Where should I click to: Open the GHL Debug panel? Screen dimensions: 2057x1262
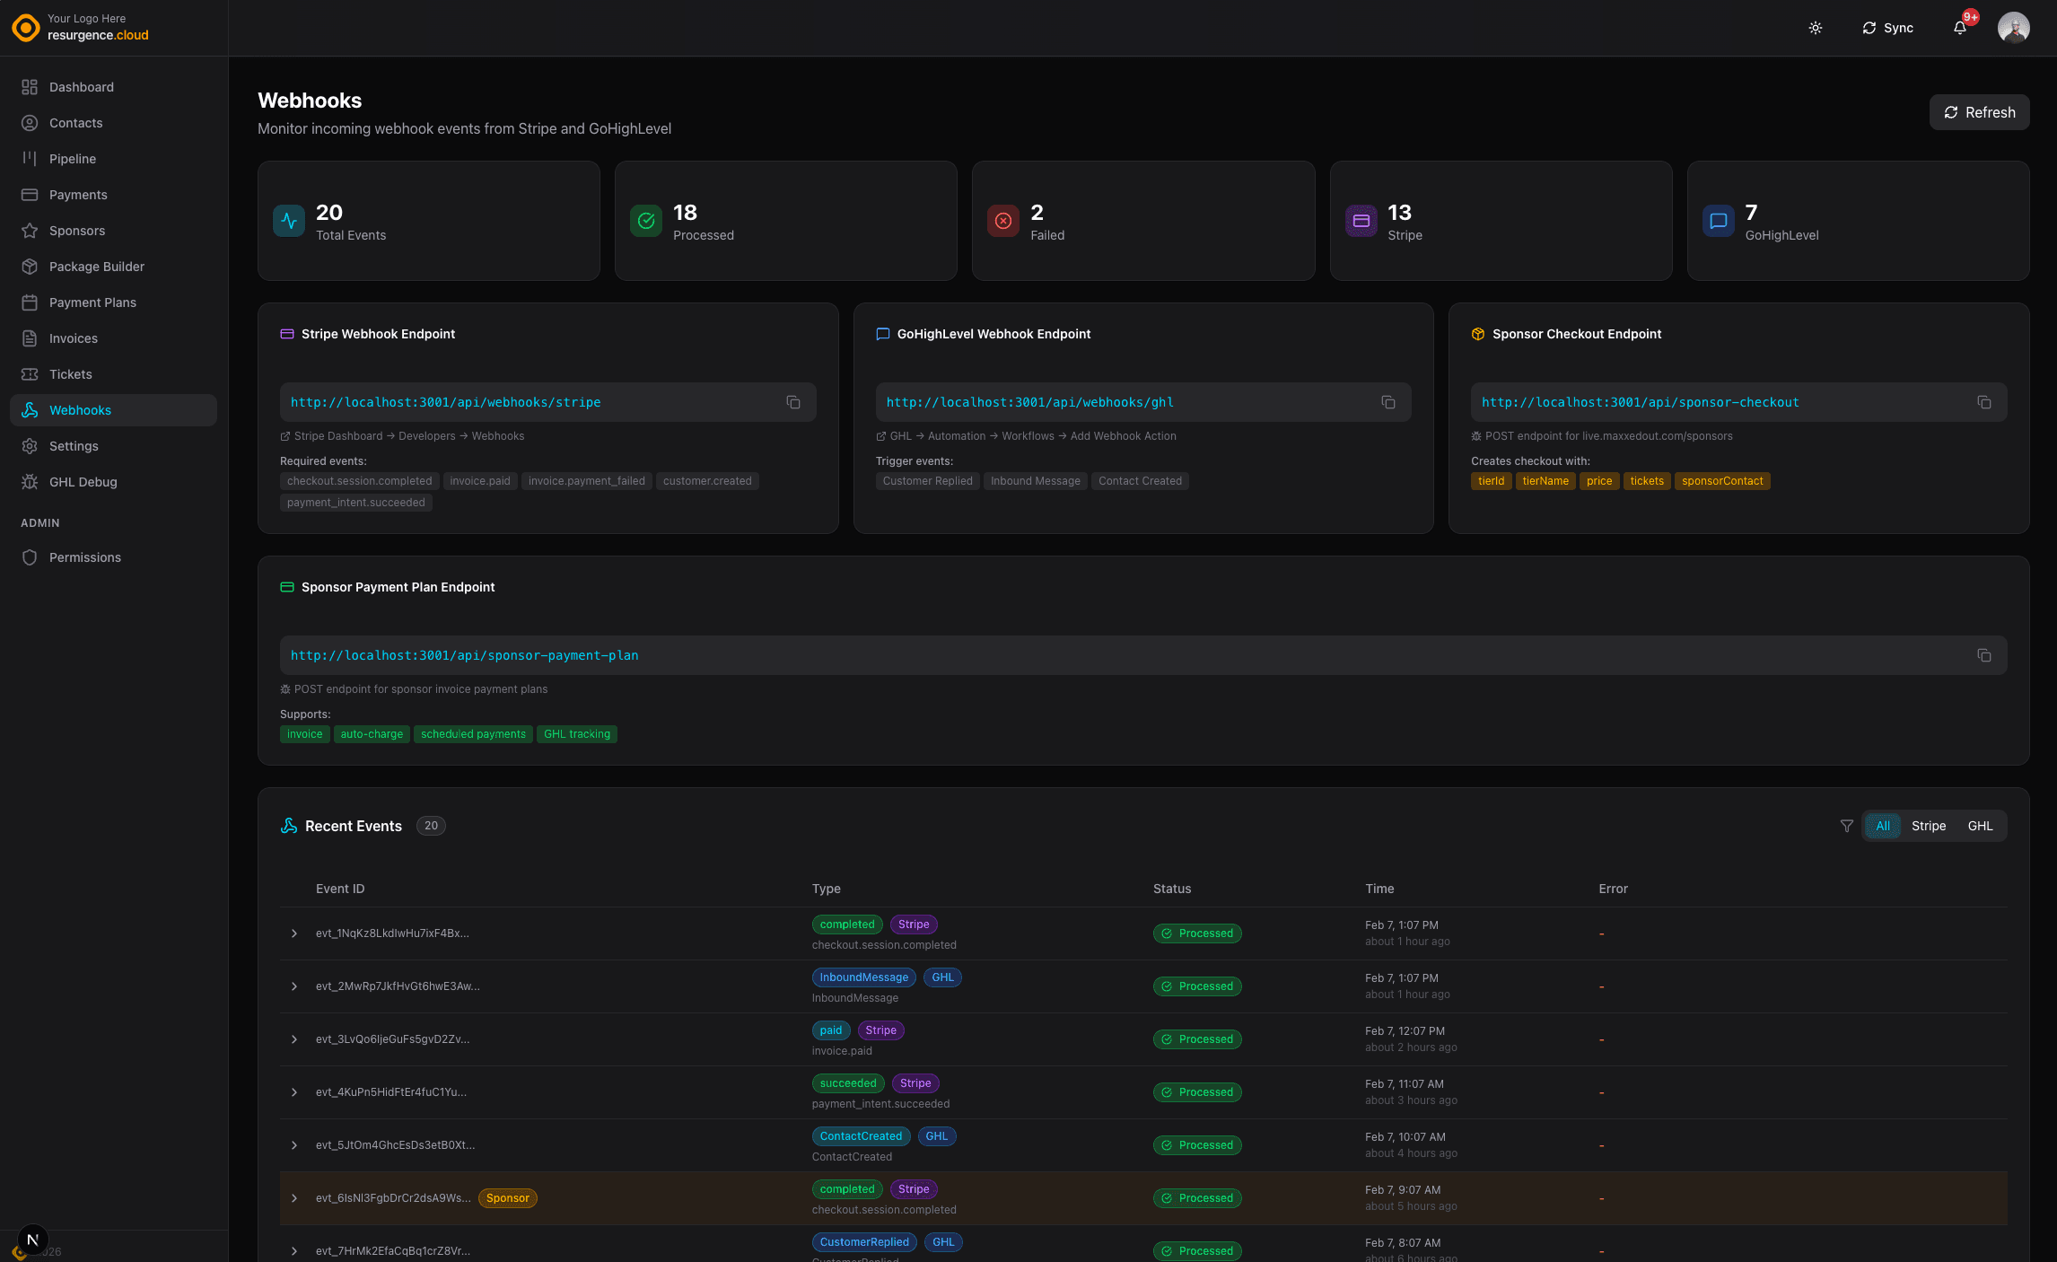coord(81,482)
